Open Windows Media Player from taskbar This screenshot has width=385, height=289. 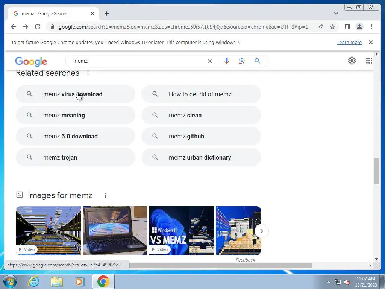[79, 281]
